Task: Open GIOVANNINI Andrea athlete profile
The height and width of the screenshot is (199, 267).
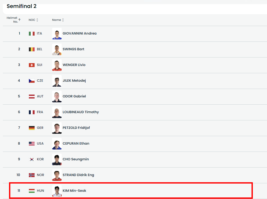Action: [x=79, y=34]
